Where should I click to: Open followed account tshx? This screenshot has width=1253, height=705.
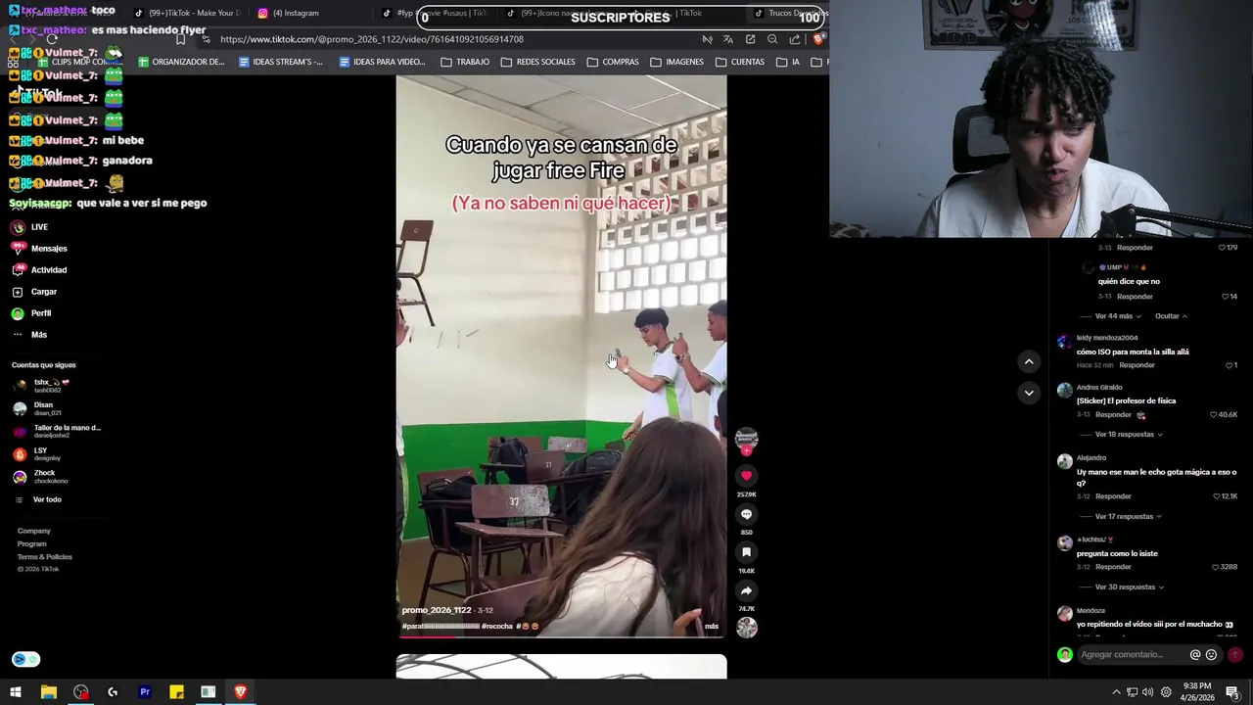tap(41, 386)
